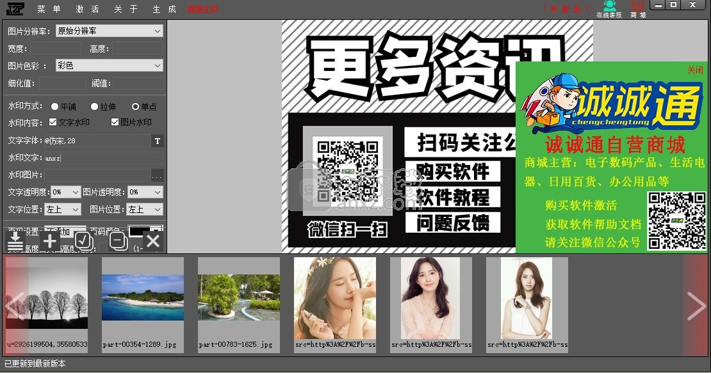Click the 细化值 input field
This screenshot has width=711, height=373.
coord(62,83)
